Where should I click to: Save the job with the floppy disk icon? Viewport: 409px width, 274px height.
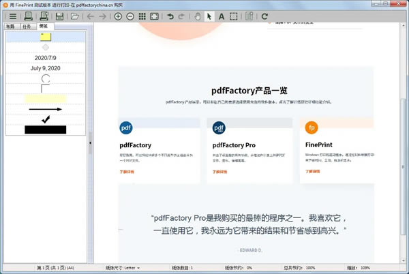click(x=59, y=16)
